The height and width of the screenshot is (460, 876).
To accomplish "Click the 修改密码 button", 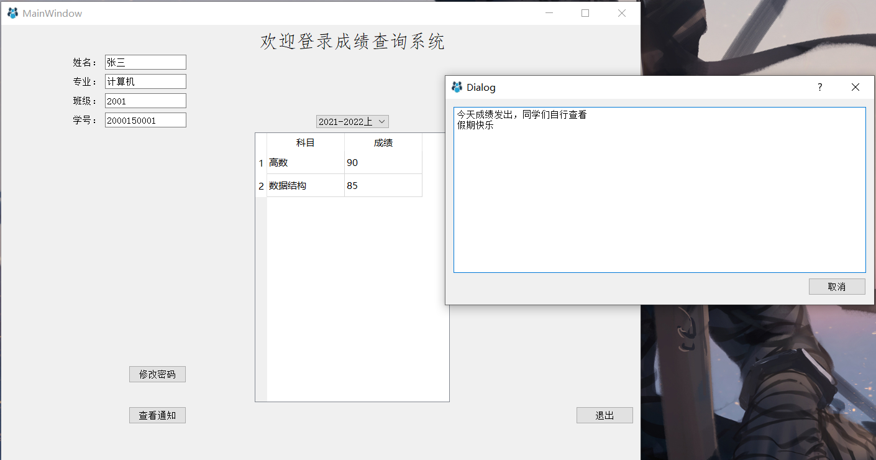I will click(157, 374).
